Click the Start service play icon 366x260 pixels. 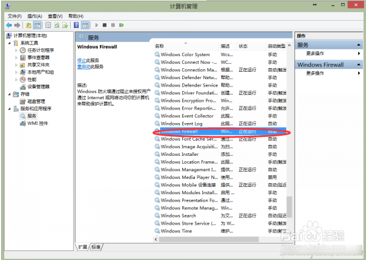coord(97,25)
